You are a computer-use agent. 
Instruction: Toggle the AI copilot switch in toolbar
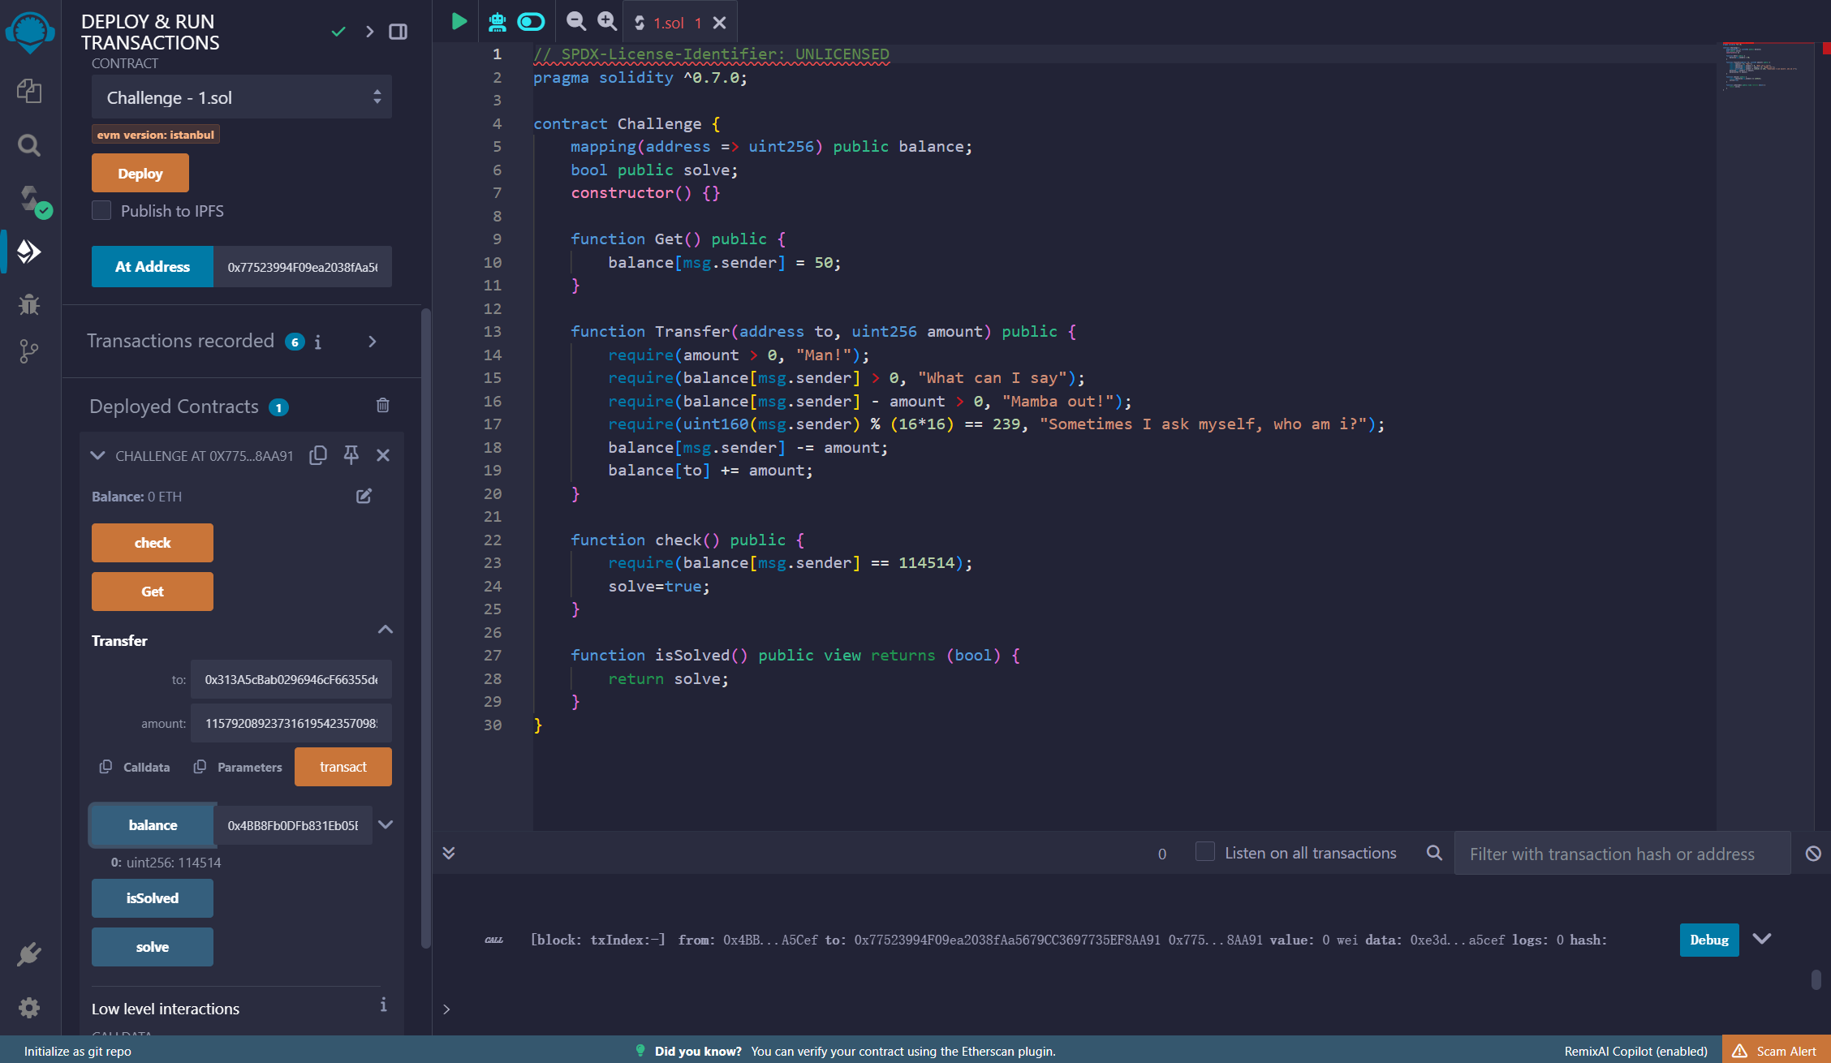(x=531, y=22)
